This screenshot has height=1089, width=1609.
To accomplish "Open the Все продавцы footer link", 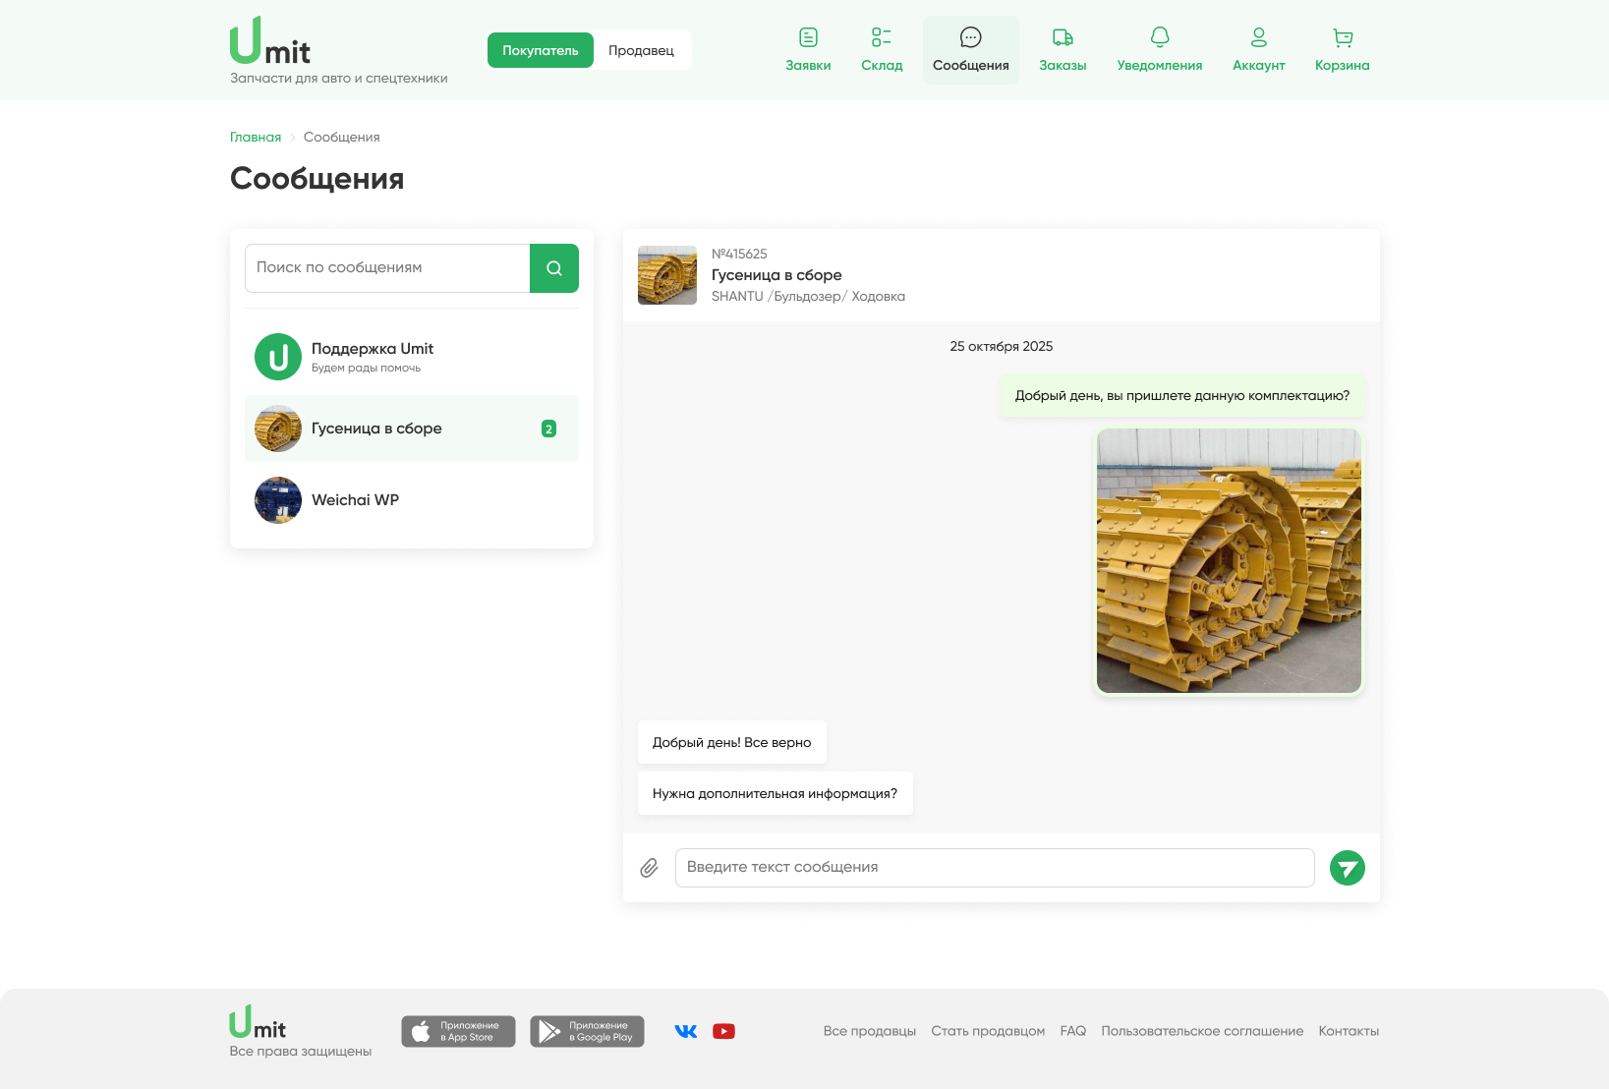I will (870, 1031).
